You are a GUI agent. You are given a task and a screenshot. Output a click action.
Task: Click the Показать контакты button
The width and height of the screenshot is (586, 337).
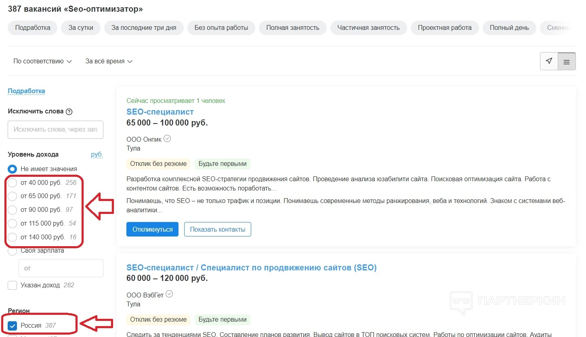tap(217, 229)
